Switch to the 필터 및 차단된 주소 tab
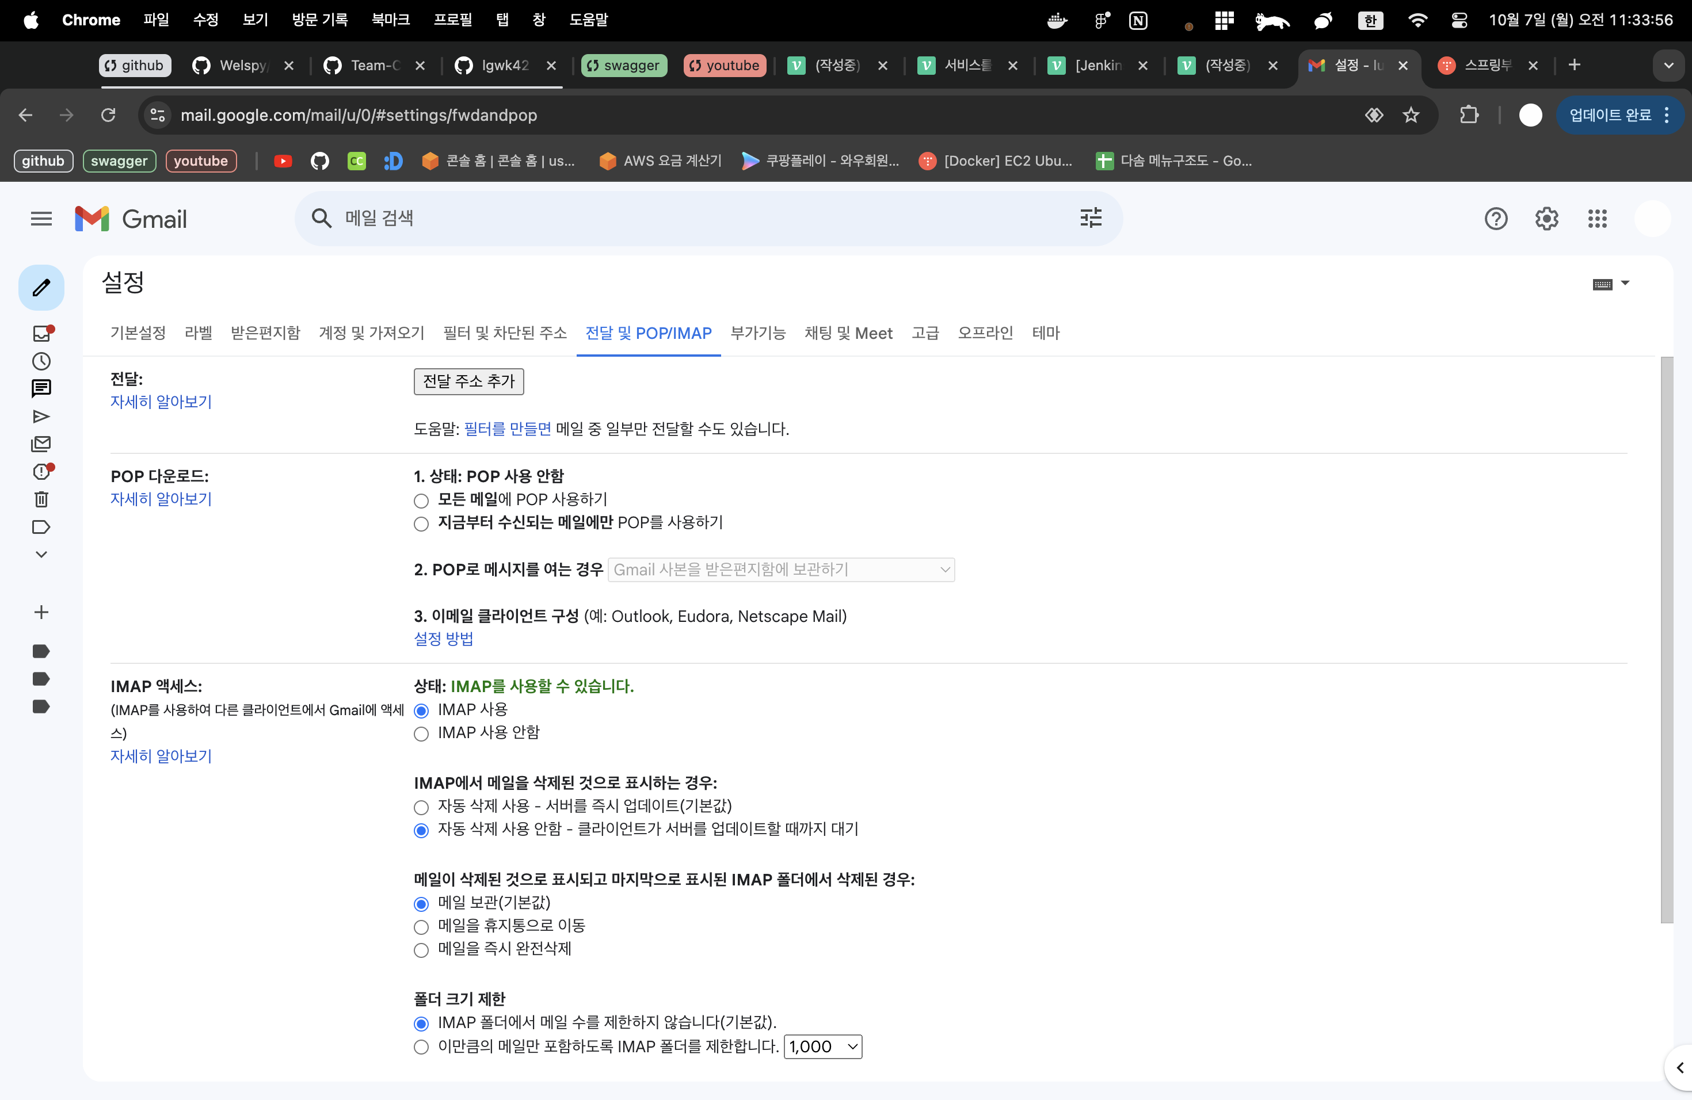The width and height of the screenshot is (1692, 1100). pyautogui.click(x=504, y=333)
